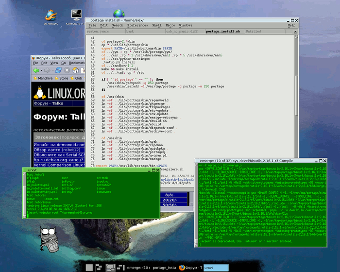The width and height of the screenshot is (340, 272).
Task: Switch to the fourth pager workspace
Action: [x=120, y=268]
